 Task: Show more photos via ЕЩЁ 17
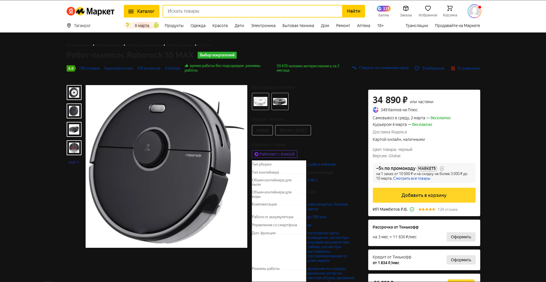click(x=74, y=162)
